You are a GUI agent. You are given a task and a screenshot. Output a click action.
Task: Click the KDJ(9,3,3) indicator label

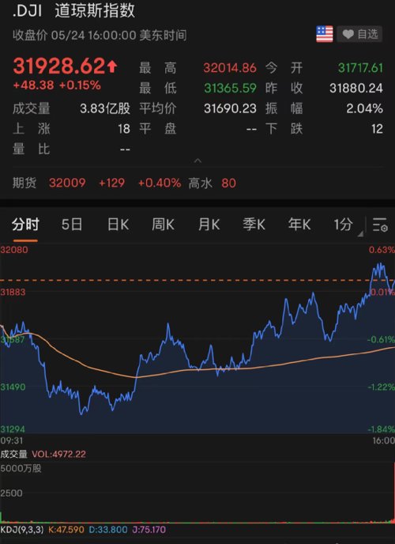click(x=22, y=530)
